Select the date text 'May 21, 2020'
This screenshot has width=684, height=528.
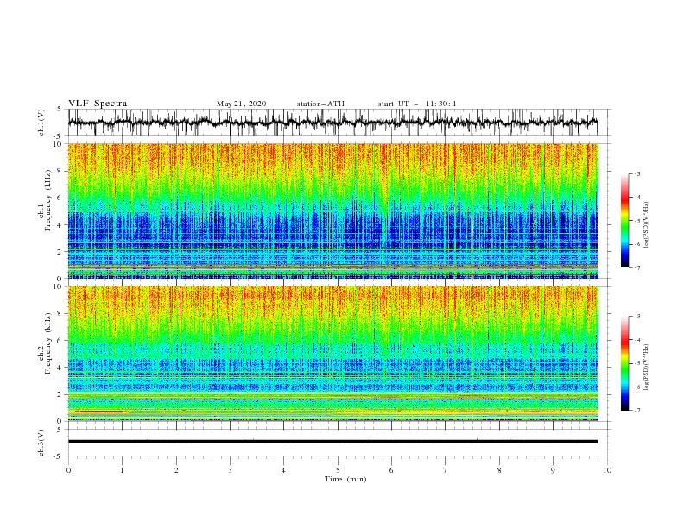pos(241,104)
